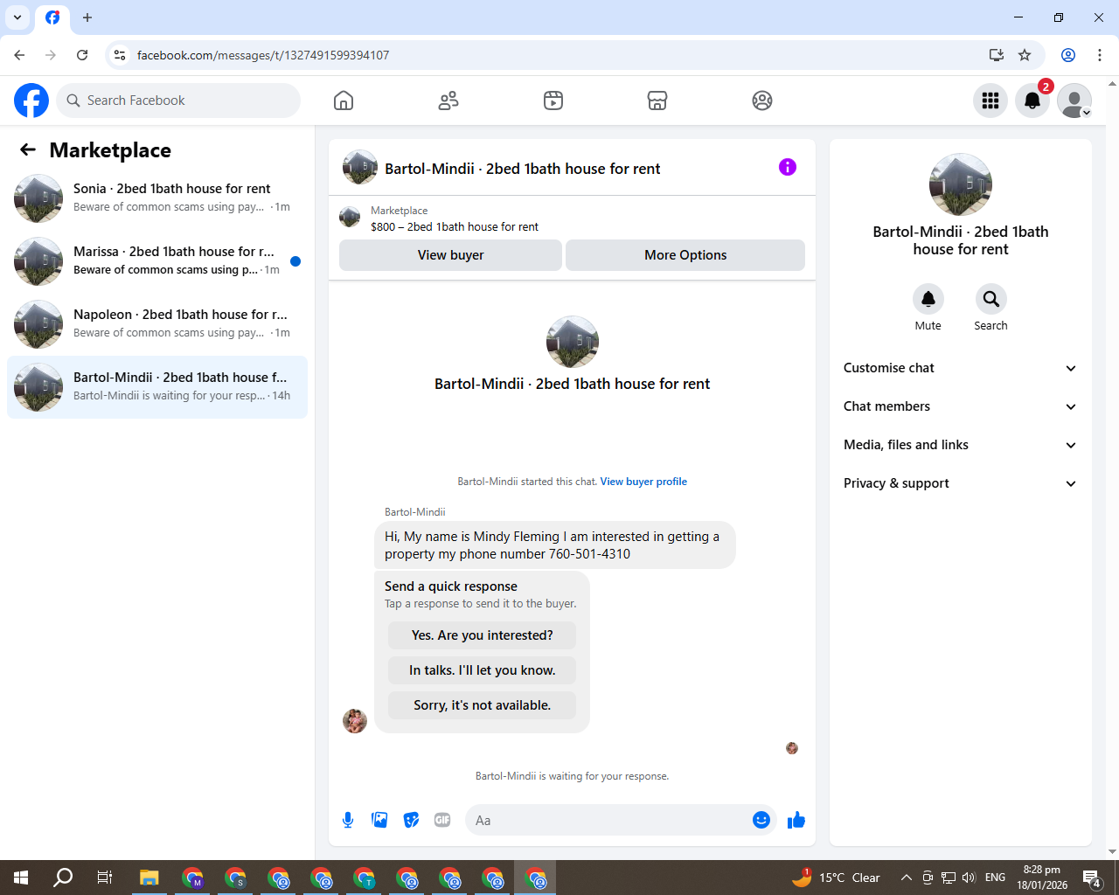Click the browser address bar URL
The width and height of the screenshot is (1119, 895).
pos(263,55)
